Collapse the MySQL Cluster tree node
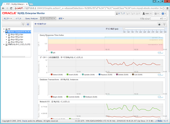This screenshot has width=170, height=124. coord(4,32)
